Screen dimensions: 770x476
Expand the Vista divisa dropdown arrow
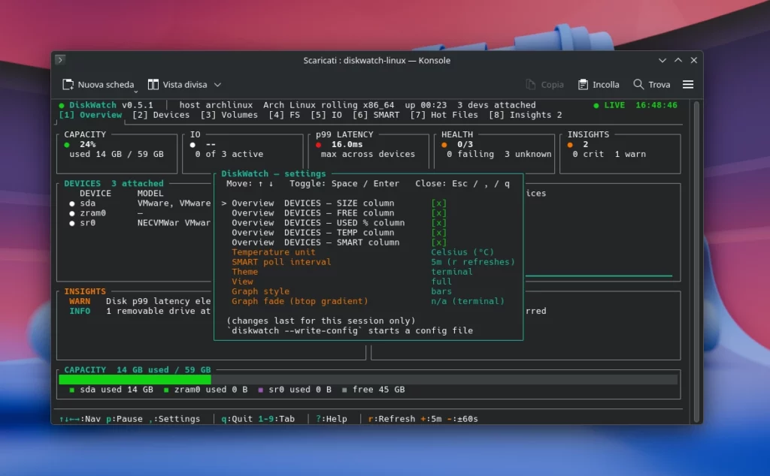217,85
